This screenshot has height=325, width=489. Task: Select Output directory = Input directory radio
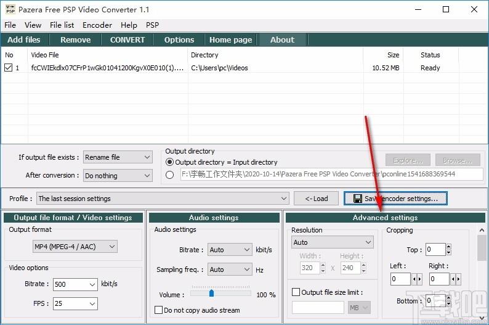click(x=169, y=162)
